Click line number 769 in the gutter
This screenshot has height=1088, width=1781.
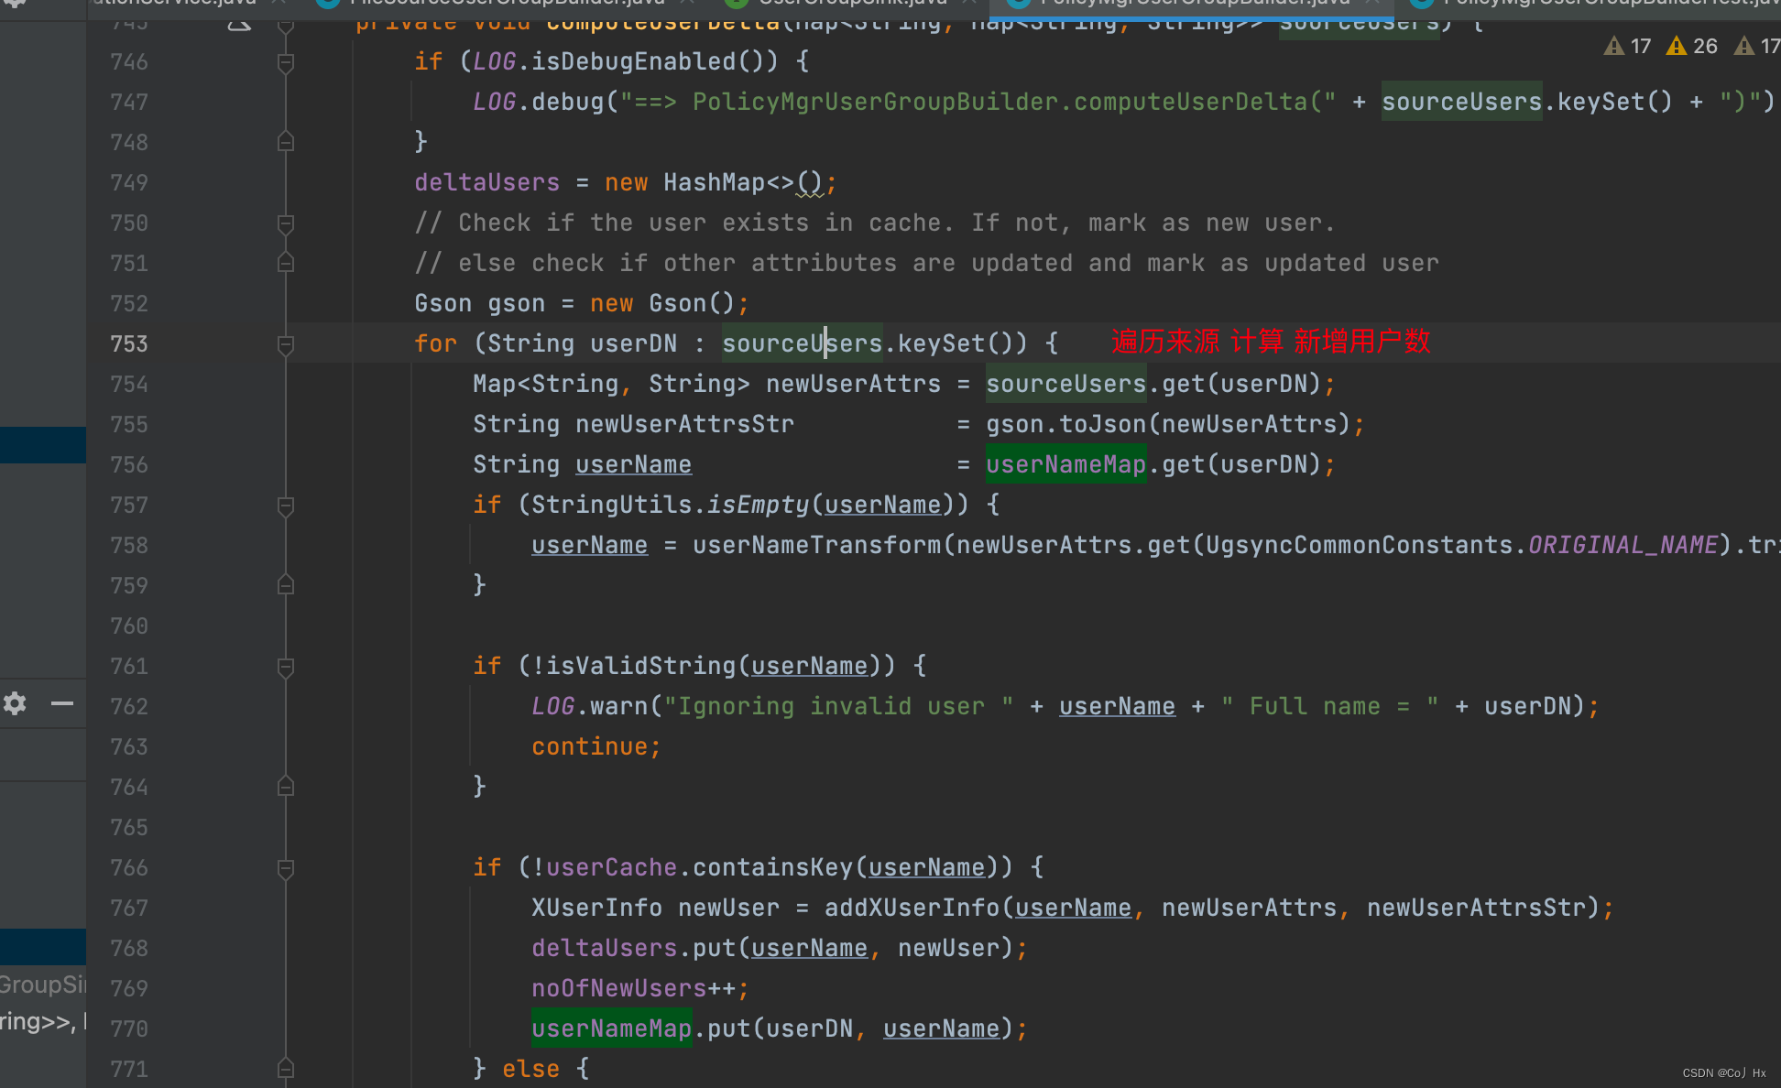129,988
